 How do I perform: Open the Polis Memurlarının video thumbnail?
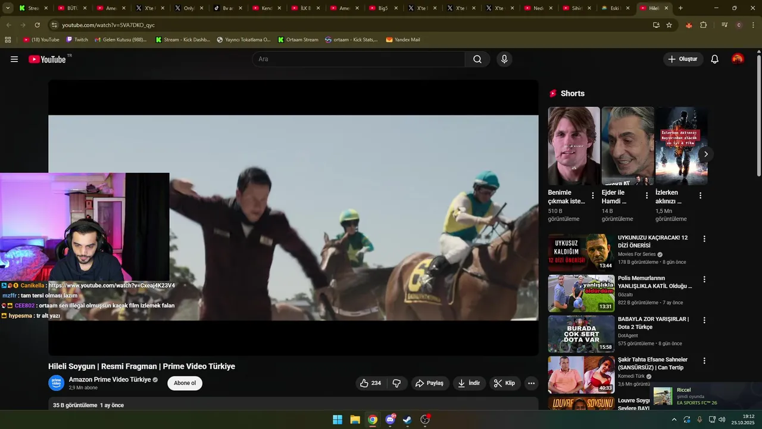pos(581,294)
